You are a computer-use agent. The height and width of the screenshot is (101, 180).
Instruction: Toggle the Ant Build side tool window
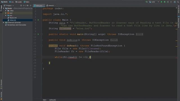(179, 9)
